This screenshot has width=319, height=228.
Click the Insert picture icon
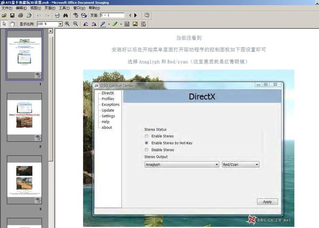135,24
